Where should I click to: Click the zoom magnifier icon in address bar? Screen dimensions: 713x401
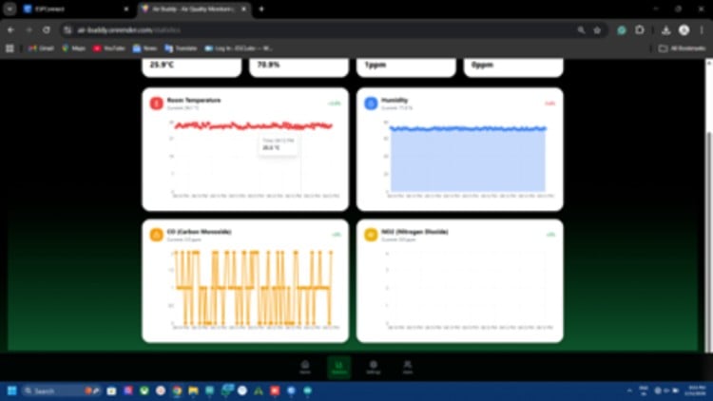pyautogui.click(x=581, y=30)
